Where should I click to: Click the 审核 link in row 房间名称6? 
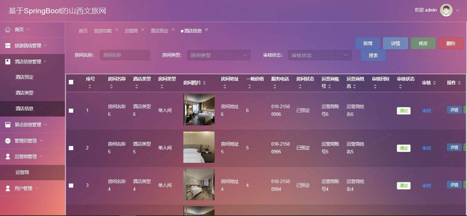click(x=427, y=111)
